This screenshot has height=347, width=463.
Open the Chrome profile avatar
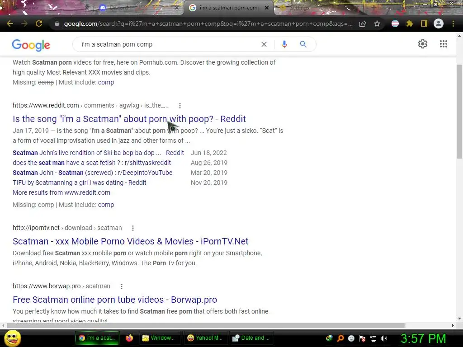coord(439,23)
